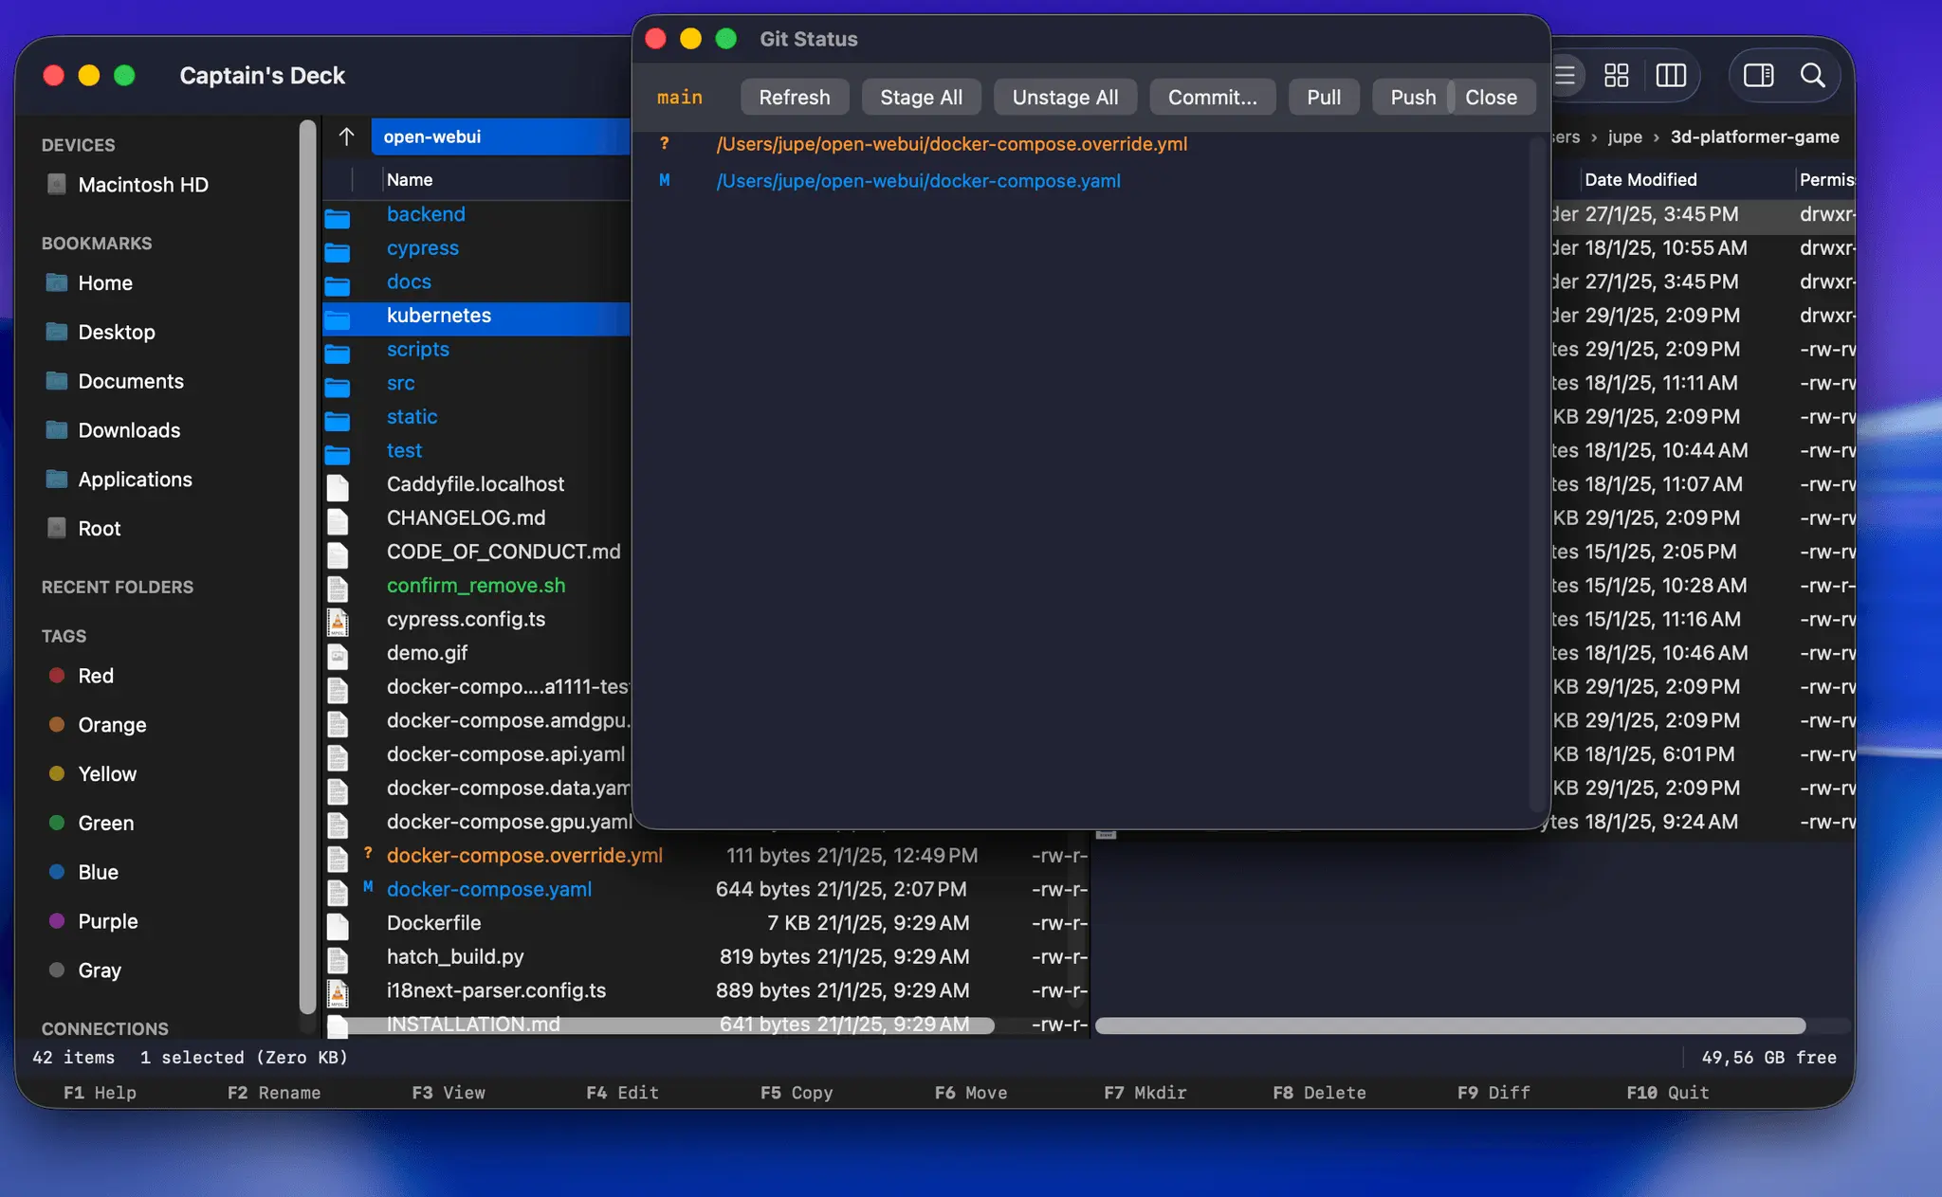Viewport: 1942px width, 1197px height.
Task: Select the Dockerfile row
Action: (x=705, y=923)
